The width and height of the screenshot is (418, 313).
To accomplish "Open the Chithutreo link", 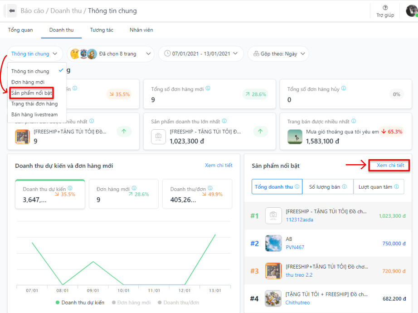I will [x=298, y=303].
